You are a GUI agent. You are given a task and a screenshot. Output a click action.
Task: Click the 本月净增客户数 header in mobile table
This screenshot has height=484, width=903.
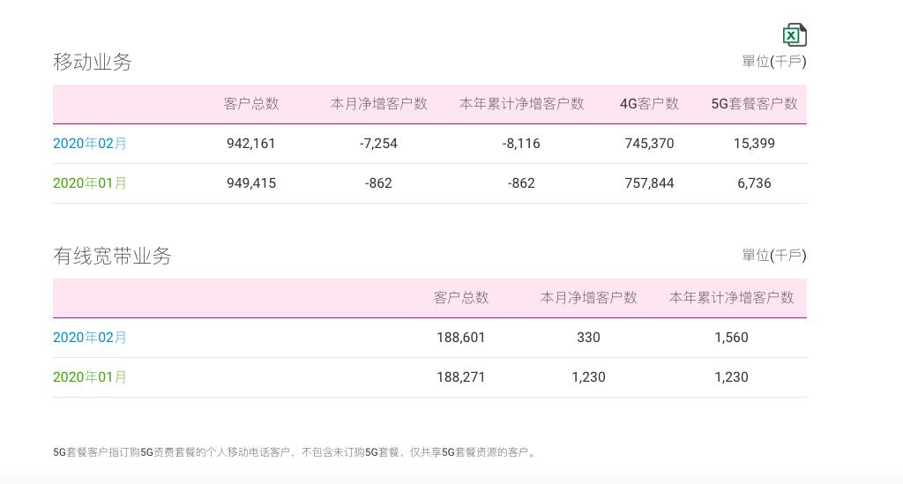pos(378,104)
